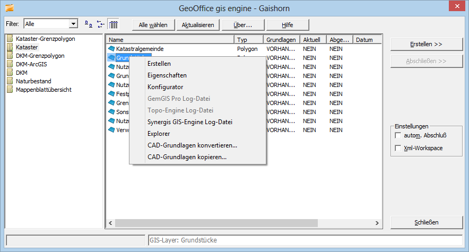Open Synergis GIS-Engine Log-Datei entry
The width and height of the screenshot is (469, 252).
189,122
